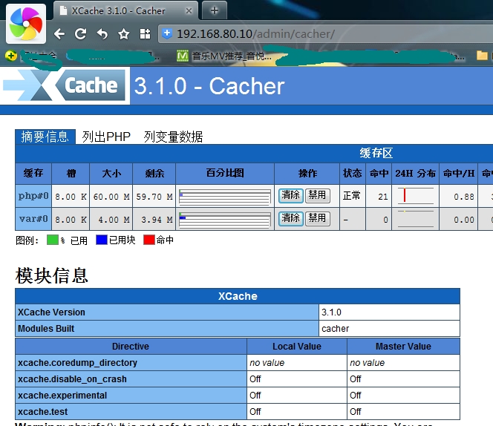The height and width of the screenshot is (426, 493).
Task: Click the blue 已用块 legend swatch
Action: point(102,240)
